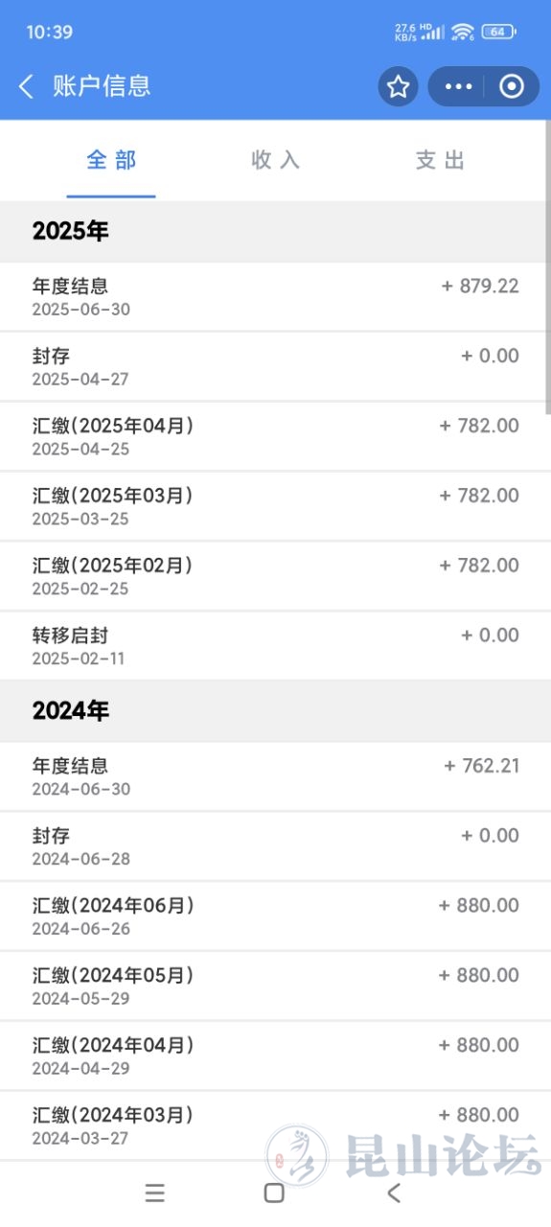Select the 2024年 section header
The height and width of the screenshot is (1227, 551).
275,710
